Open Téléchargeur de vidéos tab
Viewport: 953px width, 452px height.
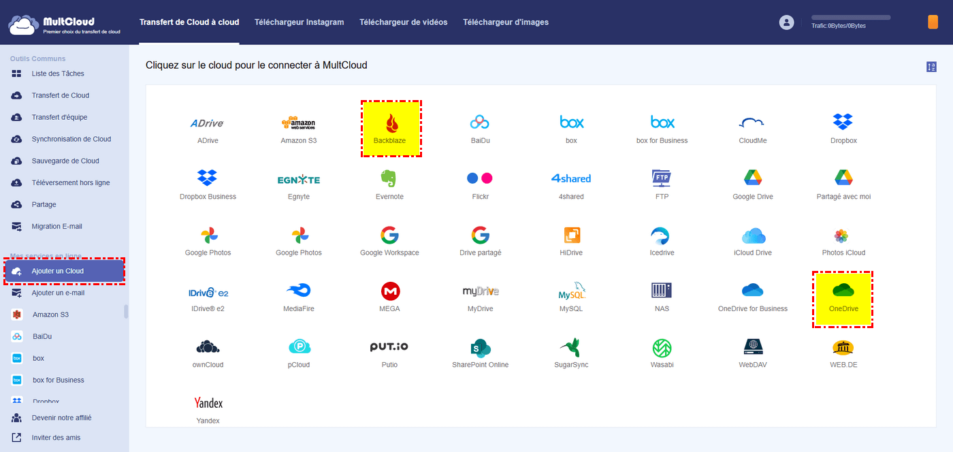coord(404,22)
